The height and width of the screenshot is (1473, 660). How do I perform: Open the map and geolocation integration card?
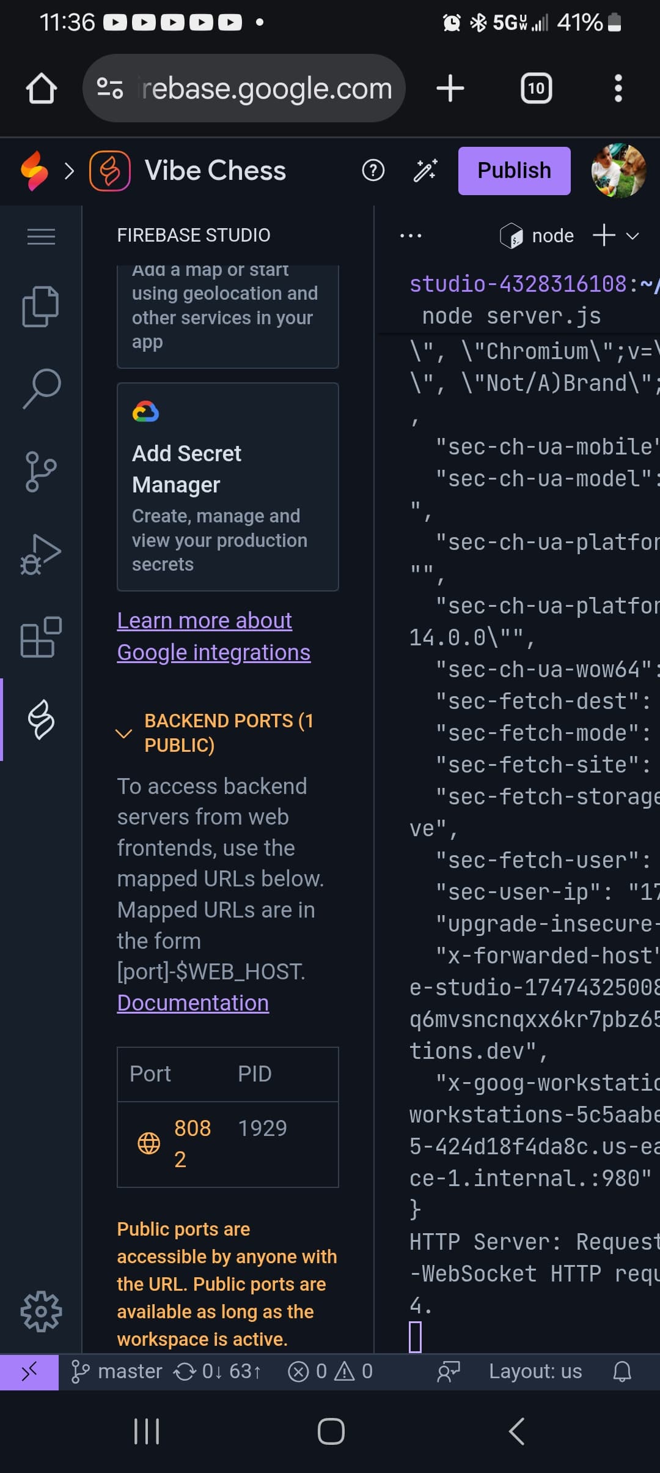(227, 316)
